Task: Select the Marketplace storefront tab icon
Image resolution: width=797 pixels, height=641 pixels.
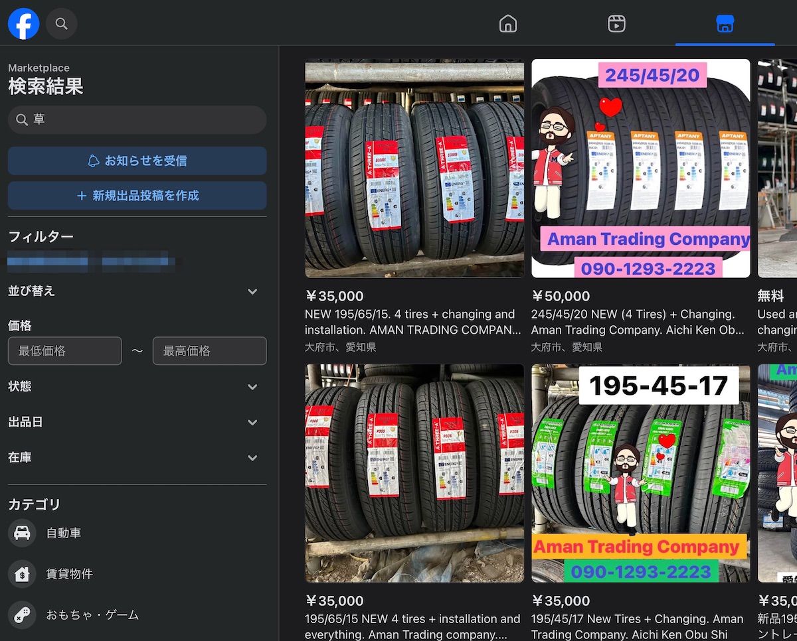Action: (725, 24)
